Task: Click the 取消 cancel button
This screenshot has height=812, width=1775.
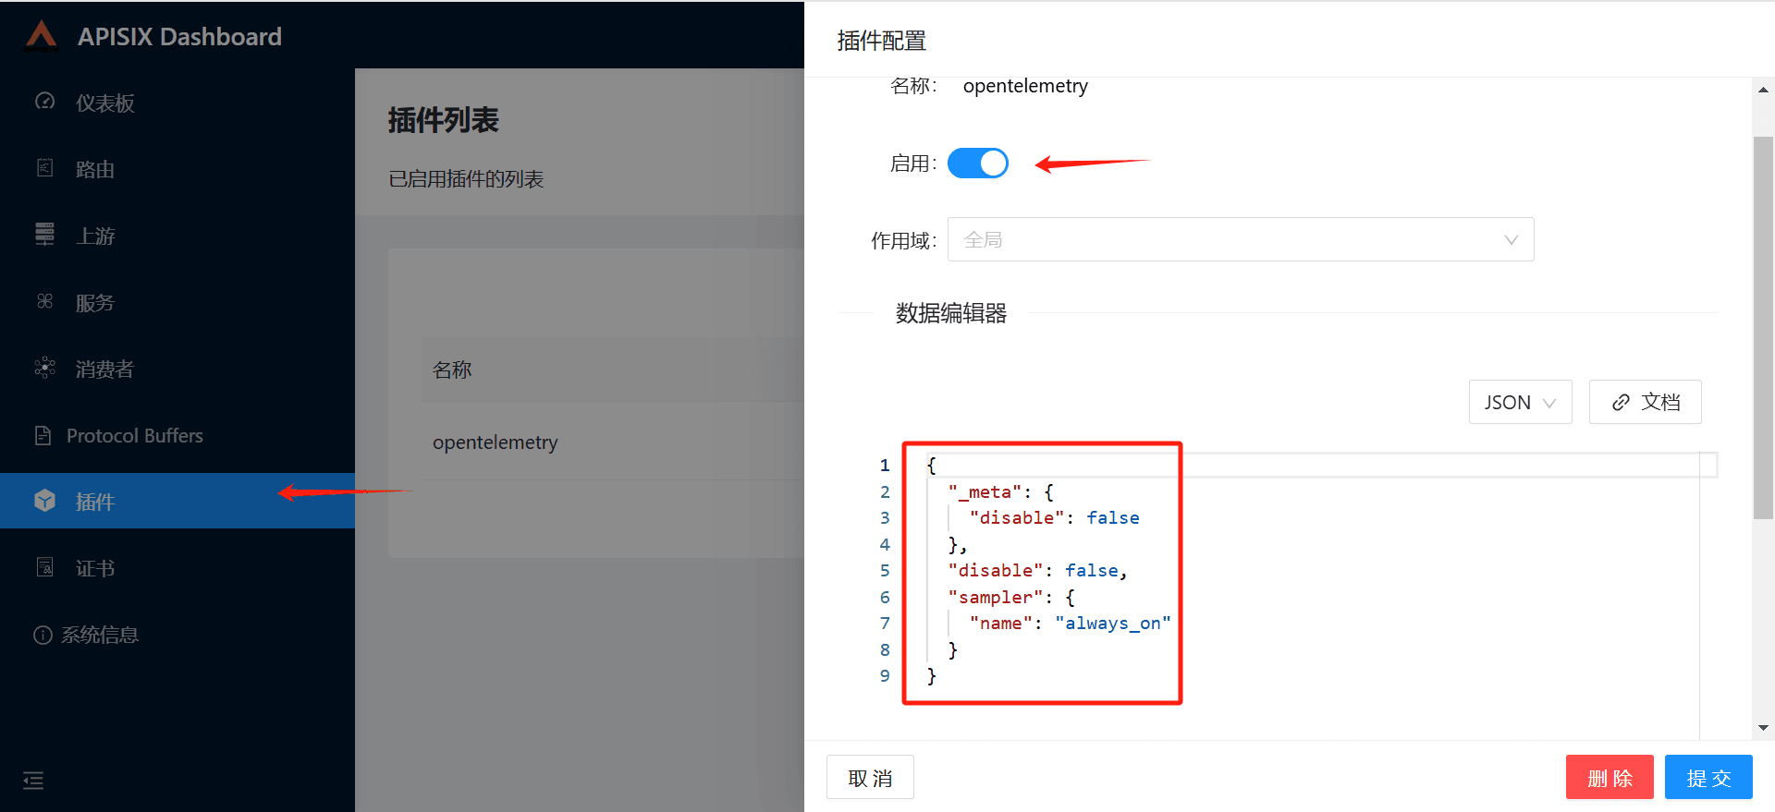Action: (869, 778)
